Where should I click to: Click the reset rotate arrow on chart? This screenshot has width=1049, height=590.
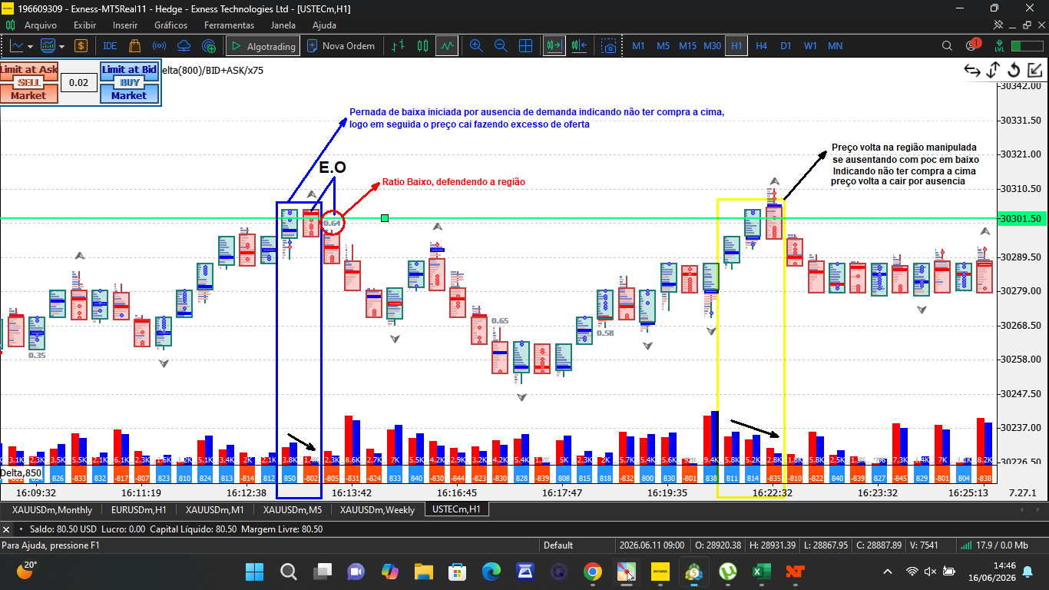coord(1014,71)
